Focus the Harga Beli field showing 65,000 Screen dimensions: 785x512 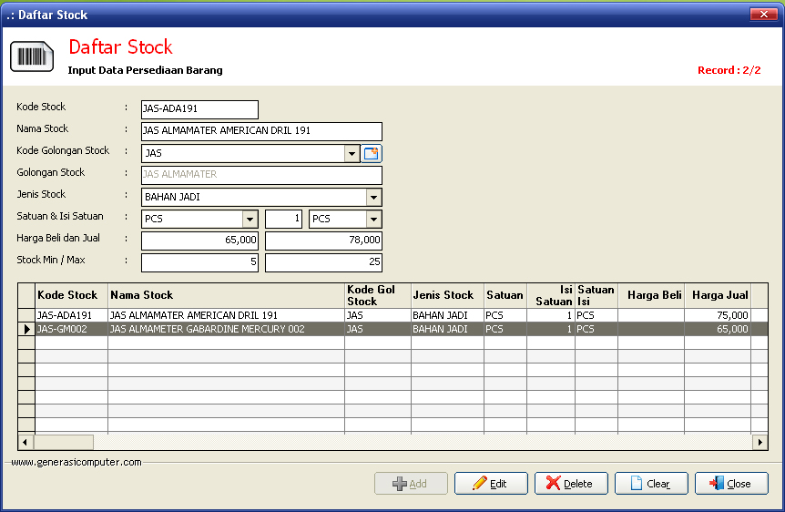click(x=199, y=241)
